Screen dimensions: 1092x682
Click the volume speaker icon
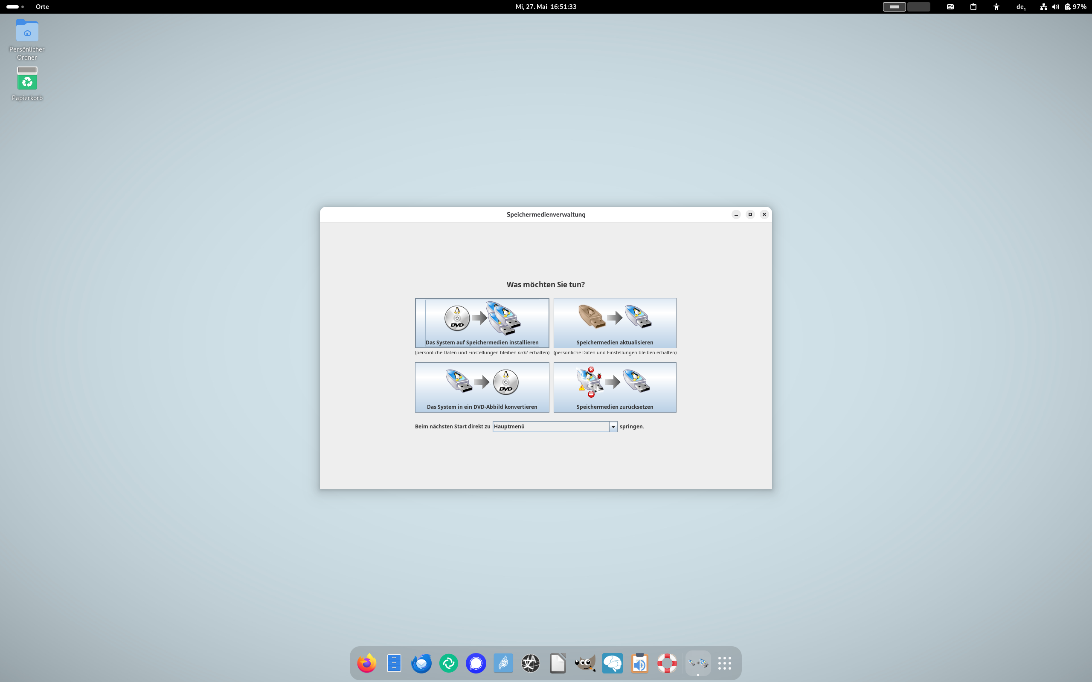click(x=1055, y=7)
